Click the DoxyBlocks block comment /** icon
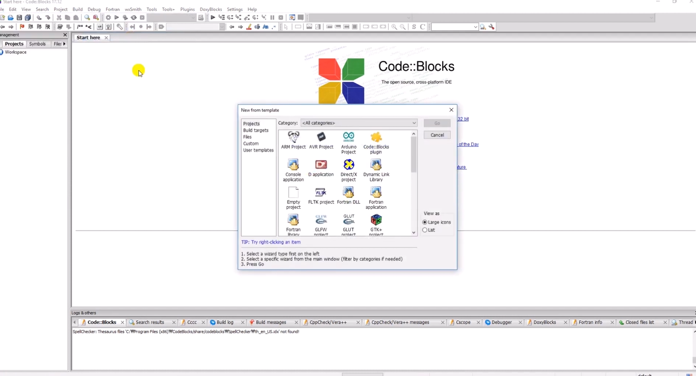Screen dimensions: 696x376 [80, 27]
